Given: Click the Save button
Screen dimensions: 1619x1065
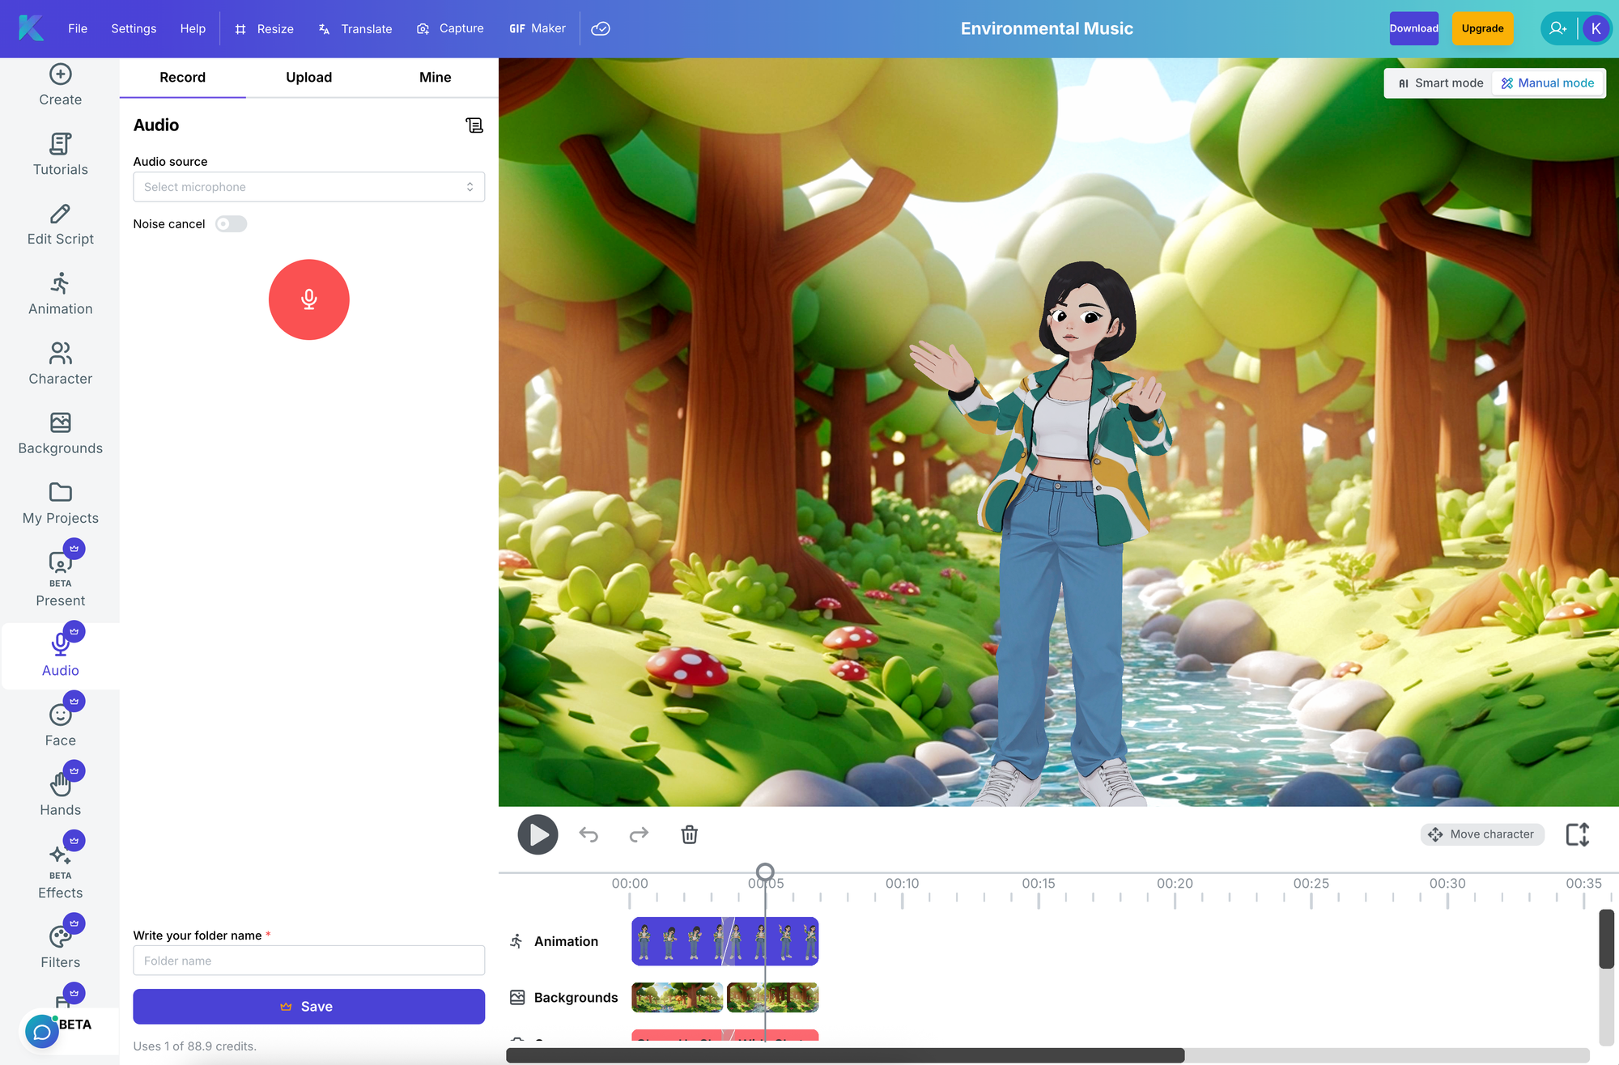Looking at the screenshot, I should 308,1006.
